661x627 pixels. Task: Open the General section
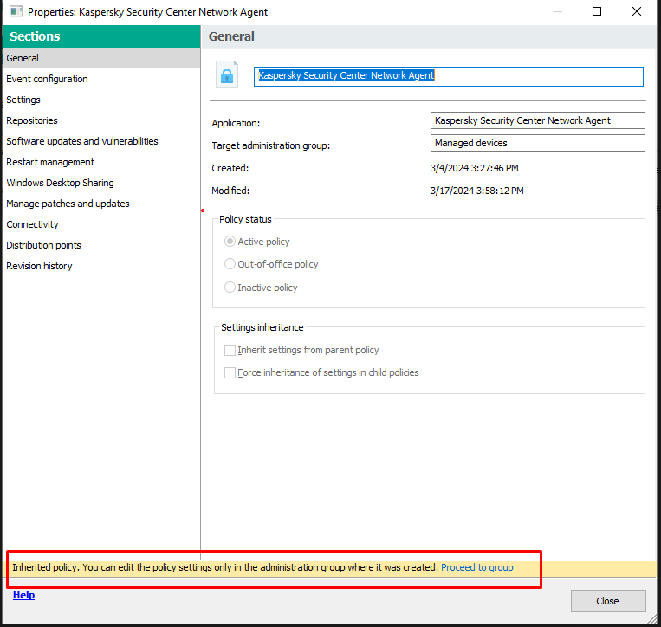point(101,58)
